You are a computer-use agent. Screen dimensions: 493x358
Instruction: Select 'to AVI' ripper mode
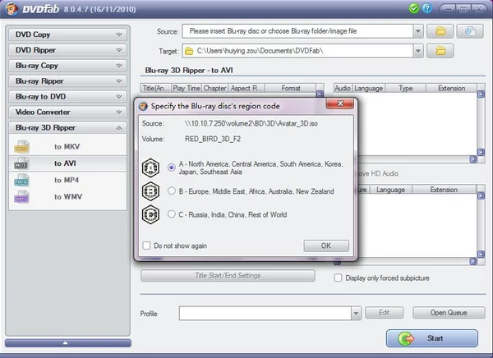tap(67, 163)
